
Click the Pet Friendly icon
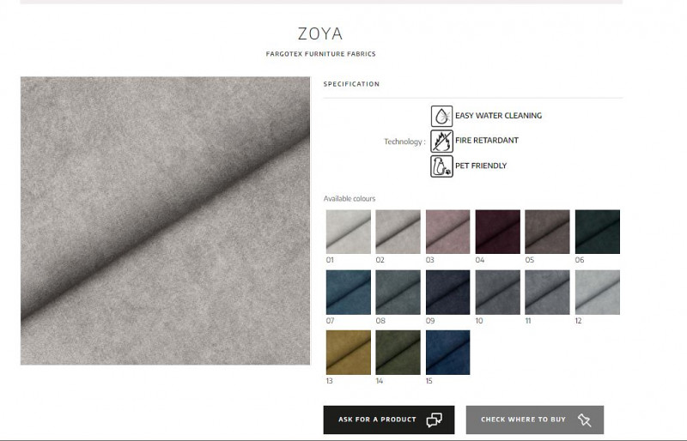pyautogui.click(x=441, y=166)
